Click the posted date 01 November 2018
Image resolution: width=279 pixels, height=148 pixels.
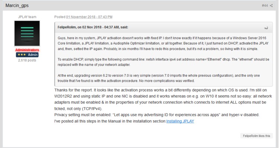point(89,17)
